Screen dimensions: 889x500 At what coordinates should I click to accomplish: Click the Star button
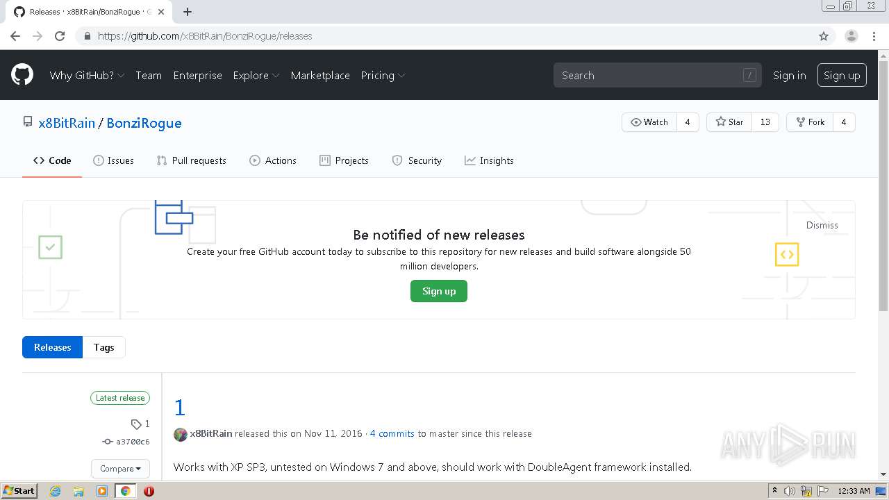729,122
